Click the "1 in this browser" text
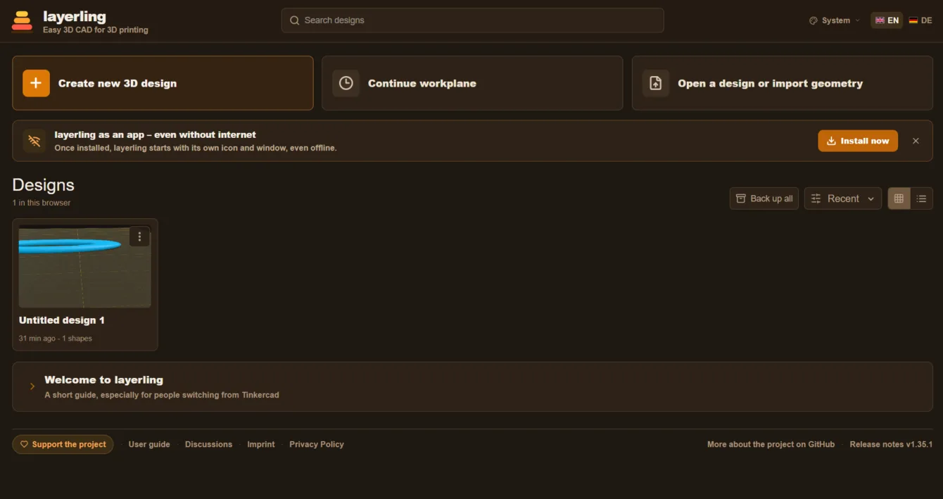This screenshot has width=943, height=499. pos(42,203)
